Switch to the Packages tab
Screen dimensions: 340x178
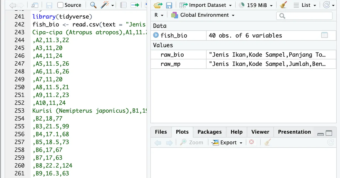(x=210, y=132)
